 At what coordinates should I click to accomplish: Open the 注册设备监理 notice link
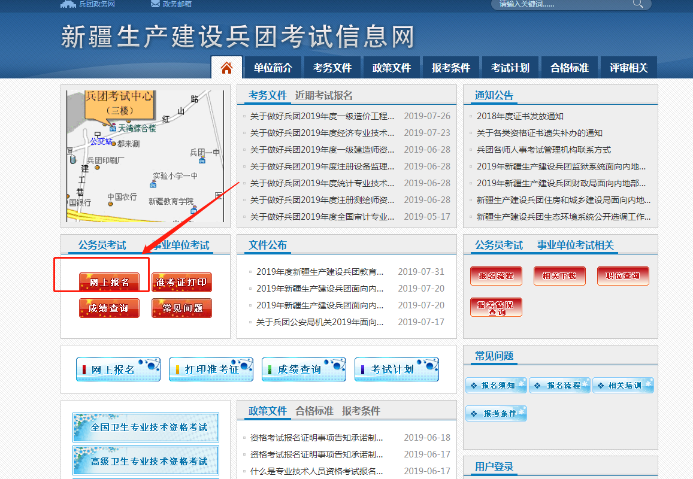click(322, 166)
